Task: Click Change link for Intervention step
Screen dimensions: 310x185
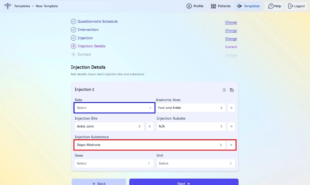Action: pyautogui.click(x=231, y=31)
